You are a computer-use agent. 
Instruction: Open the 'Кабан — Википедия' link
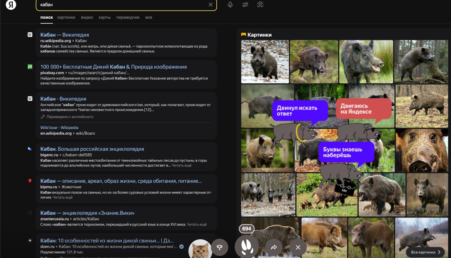[64, 35]
